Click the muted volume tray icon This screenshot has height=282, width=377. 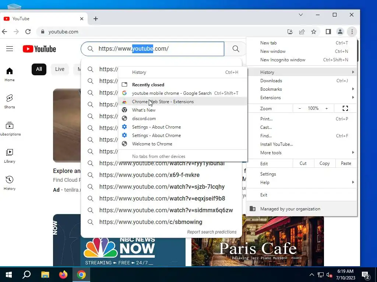(x=330, y=275)
